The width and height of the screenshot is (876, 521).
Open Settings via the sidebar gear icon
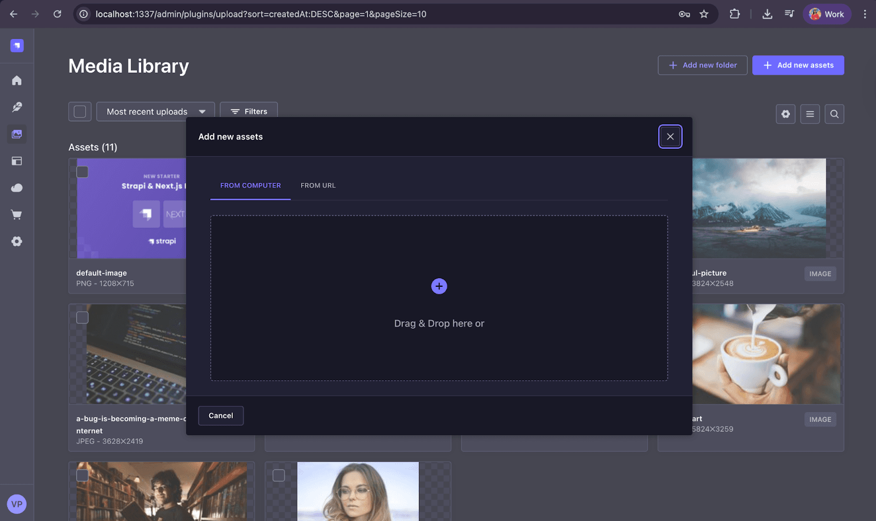(16, 241)
